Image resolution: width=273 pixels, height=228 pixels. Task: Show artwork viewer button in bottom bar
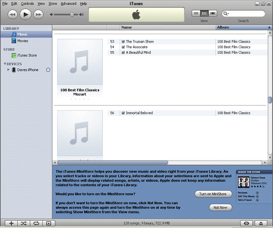pos(48,223)
